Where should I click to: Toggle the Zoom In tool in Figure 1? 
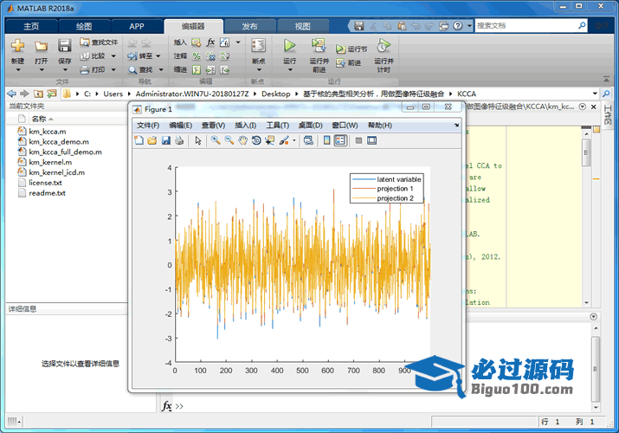tap(216, 140)
